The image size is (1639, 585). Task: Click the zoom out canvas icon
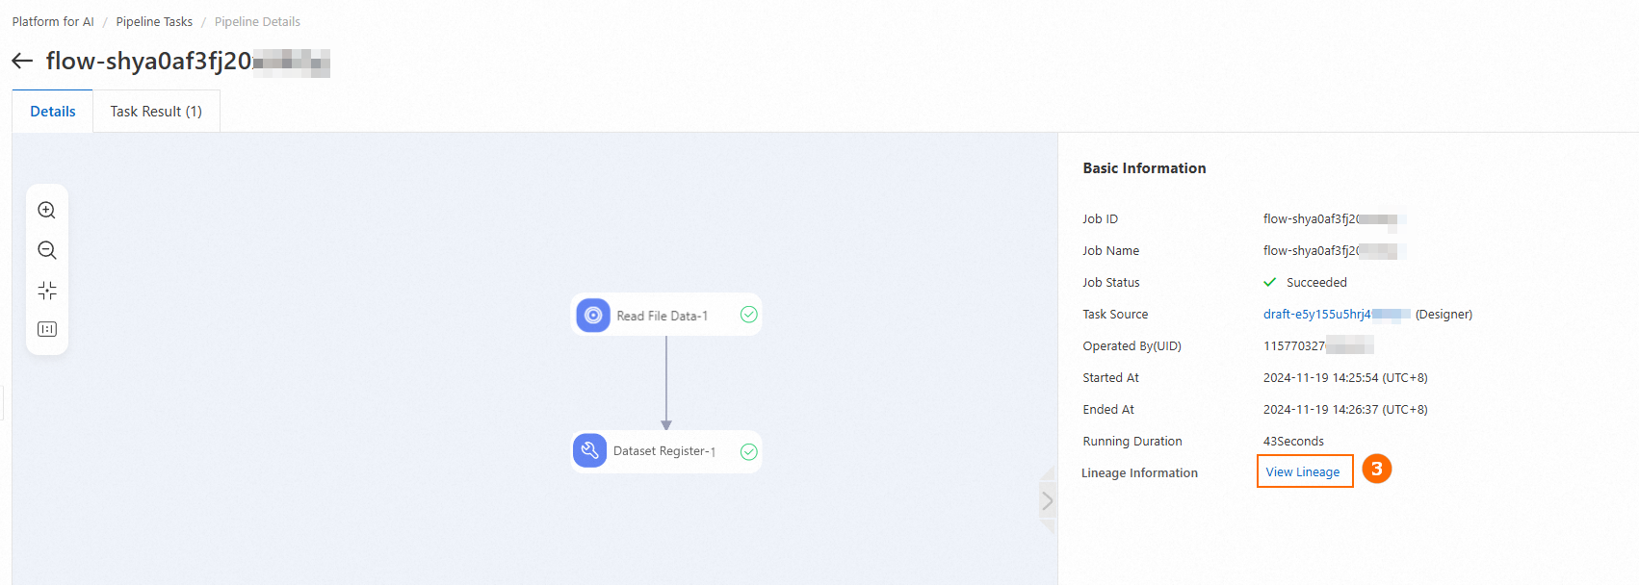click(46, 251)
